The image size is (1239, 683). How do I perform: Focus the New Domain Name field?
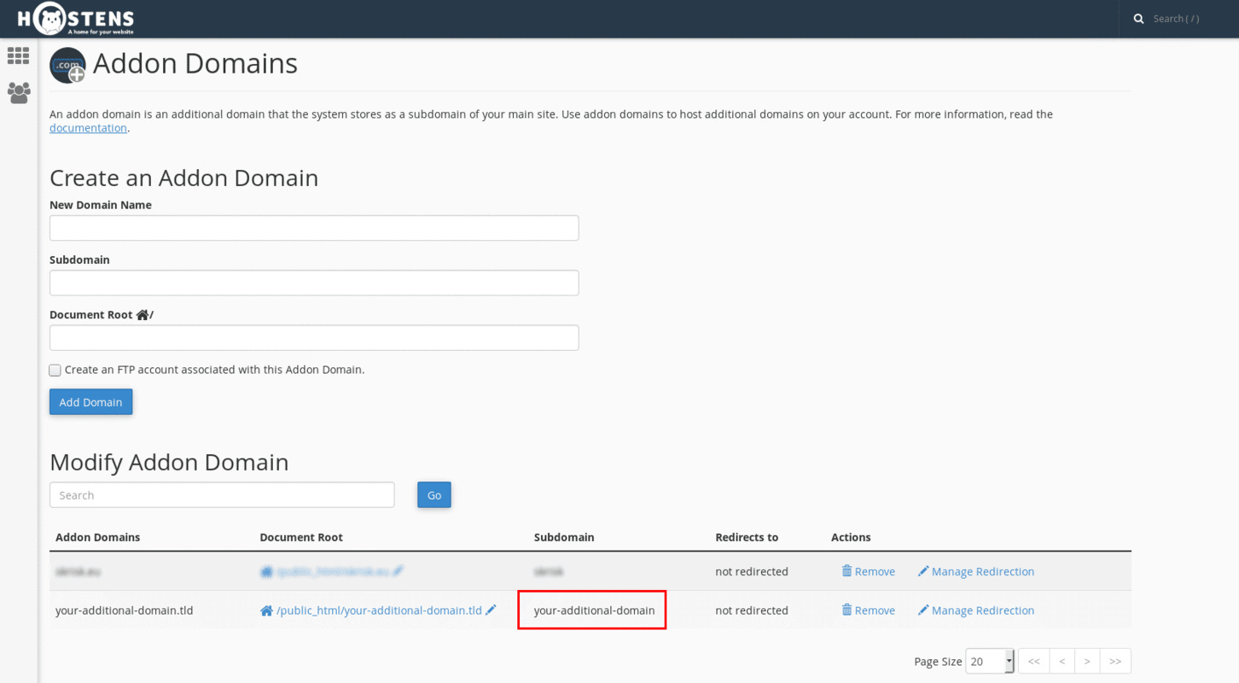coord(314,228)
